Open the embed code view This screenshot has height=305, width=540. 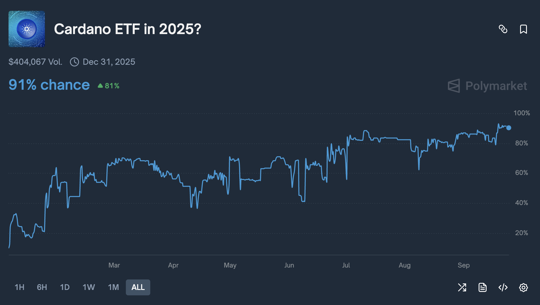tap(502, 287)
